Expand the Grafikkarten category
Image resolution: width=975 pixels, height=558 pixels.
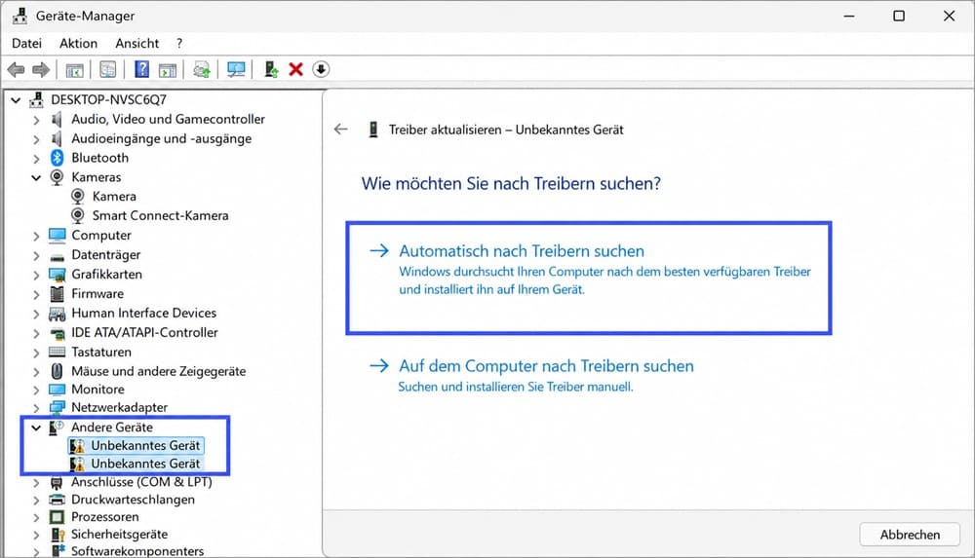coord(36,276)
